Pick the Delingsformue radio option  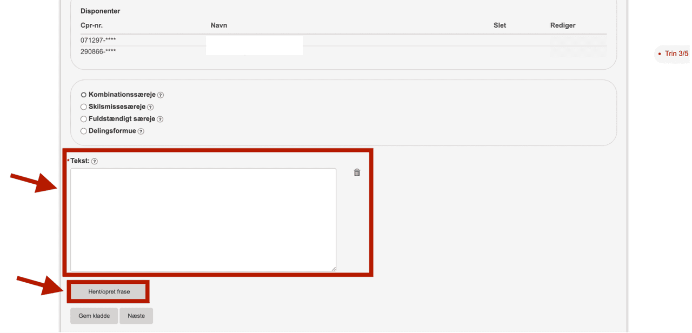tap(84, 131)
